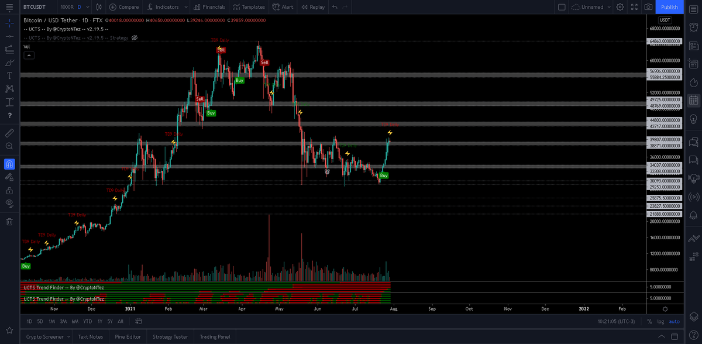Image resolution: width=702 pixels, height=344 pixels.
Task: Open the question mark icons tool
Action: pyautogui.click(x=9, y=115)
